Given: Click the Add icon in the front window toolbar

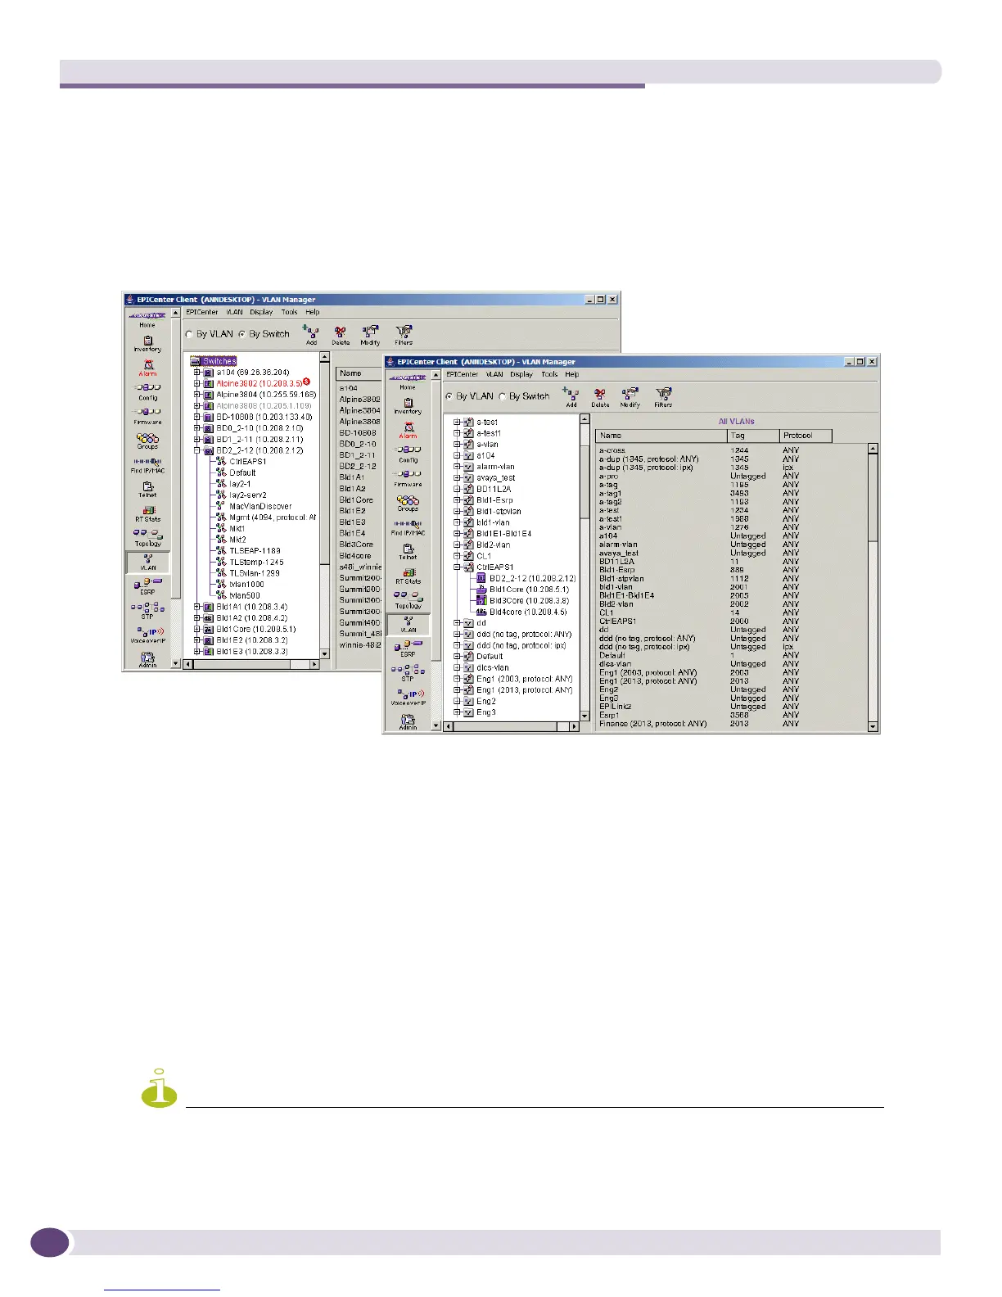Looking at the screenshot, I should pos(571,397).
